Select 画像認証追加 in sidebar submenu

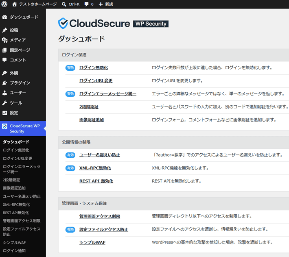point(14,188)
